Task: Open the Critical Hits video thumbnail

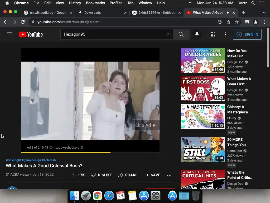Action: coord(203,179)
